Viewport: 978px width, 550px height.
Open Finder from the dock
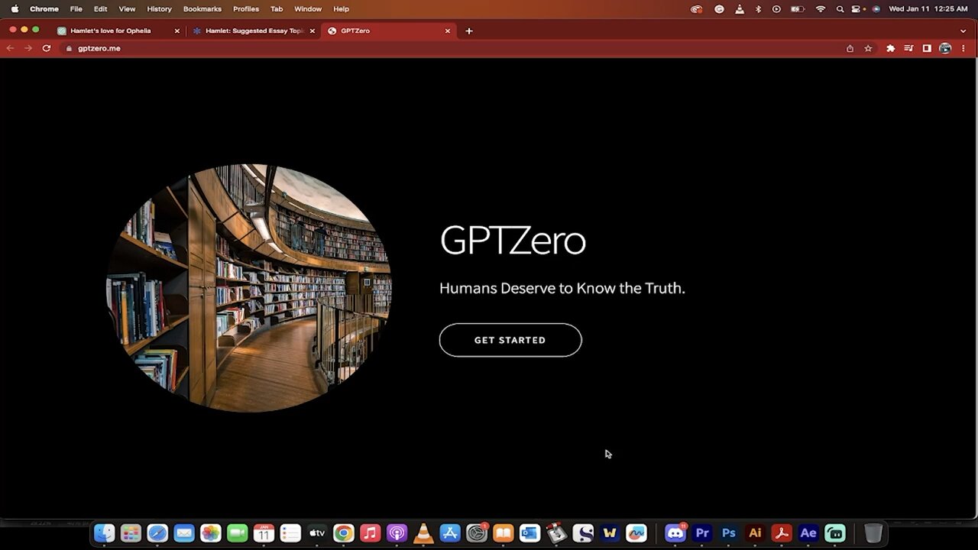coord(105,533)
